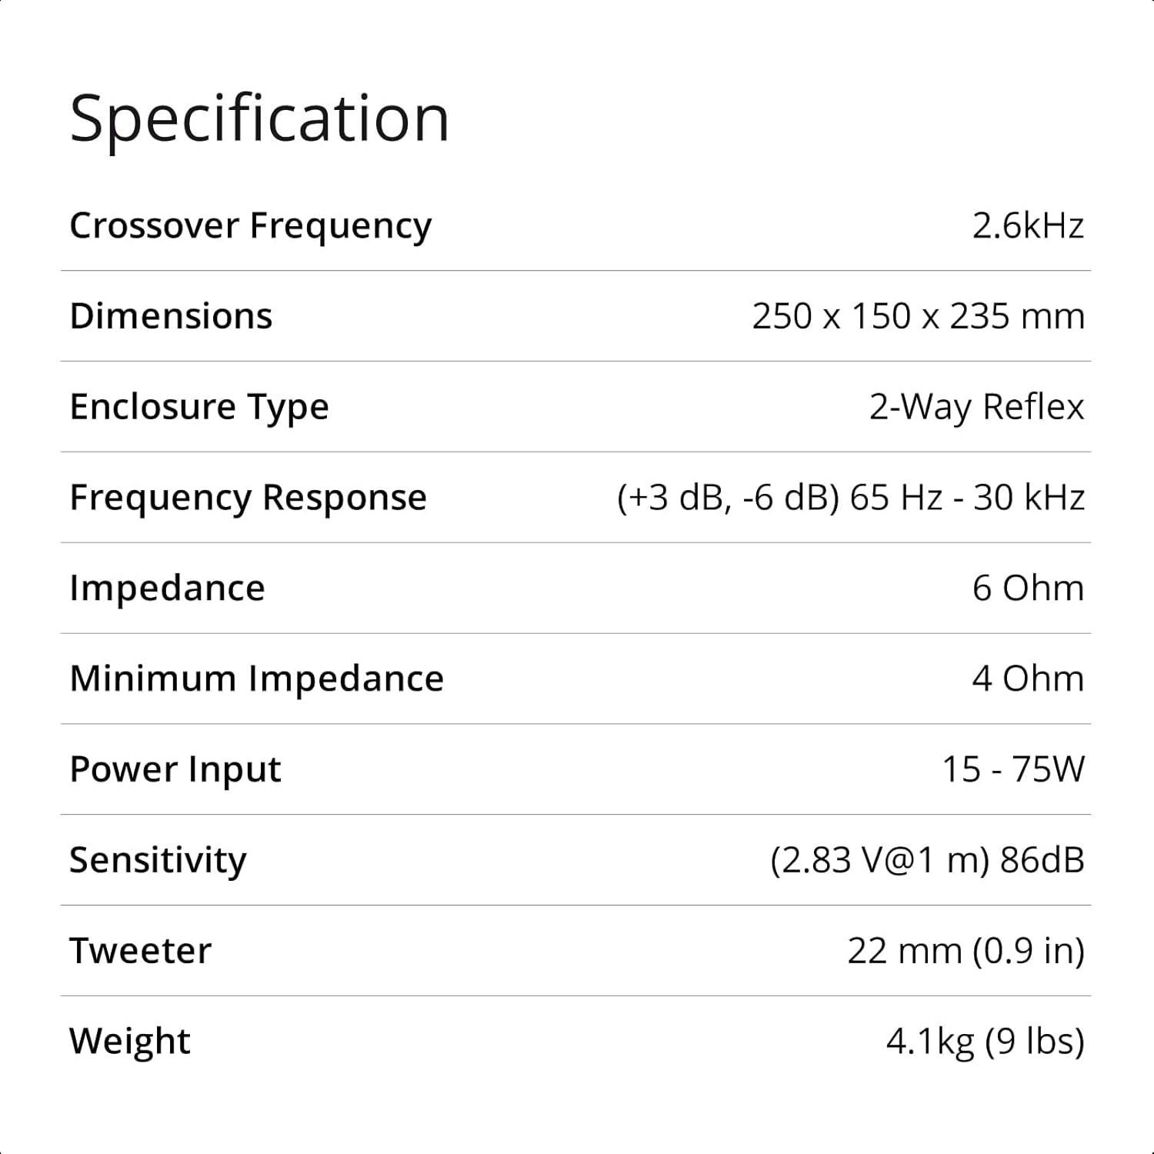Select the 15 - 75W value

1013,769
